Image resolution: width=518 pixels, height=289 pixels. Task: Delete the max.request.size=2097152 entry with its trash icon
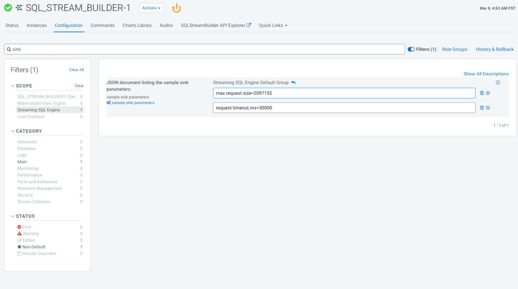click(x=482, y=93)
